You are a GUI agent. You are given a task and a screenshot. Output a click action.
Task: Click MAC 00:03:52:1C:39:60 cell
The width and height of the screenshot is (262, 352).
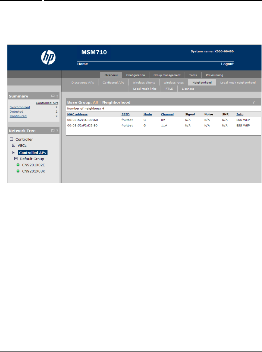tap(83, 120)
